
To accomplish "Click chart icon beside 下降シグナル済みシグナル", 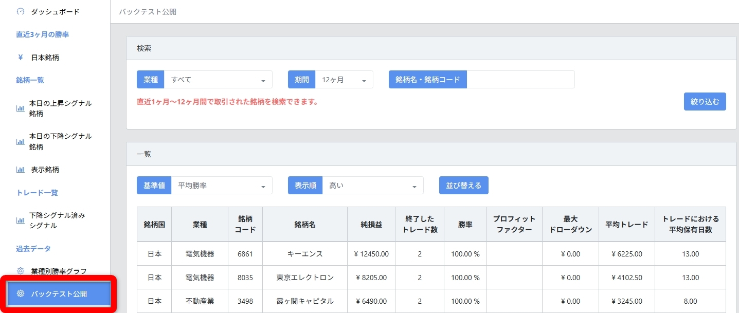I will click(x=21, y=220).
